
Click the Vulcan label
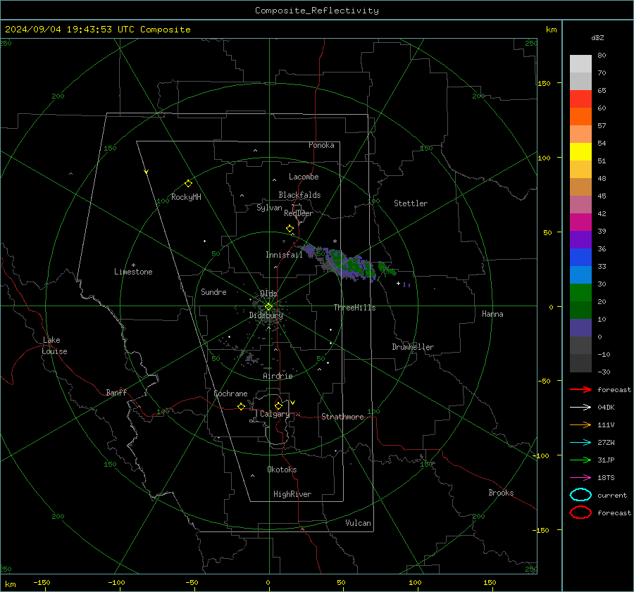358,523
